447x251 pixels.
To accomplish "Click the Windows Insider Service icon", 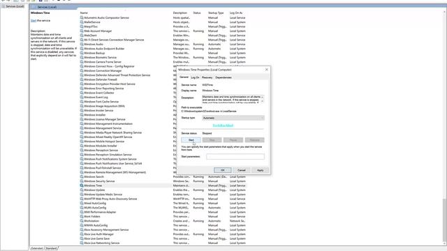I will pos(82,110).
